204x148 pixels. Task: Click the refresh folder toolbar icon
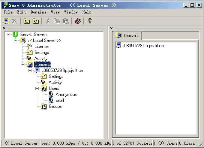pos(36,21)
